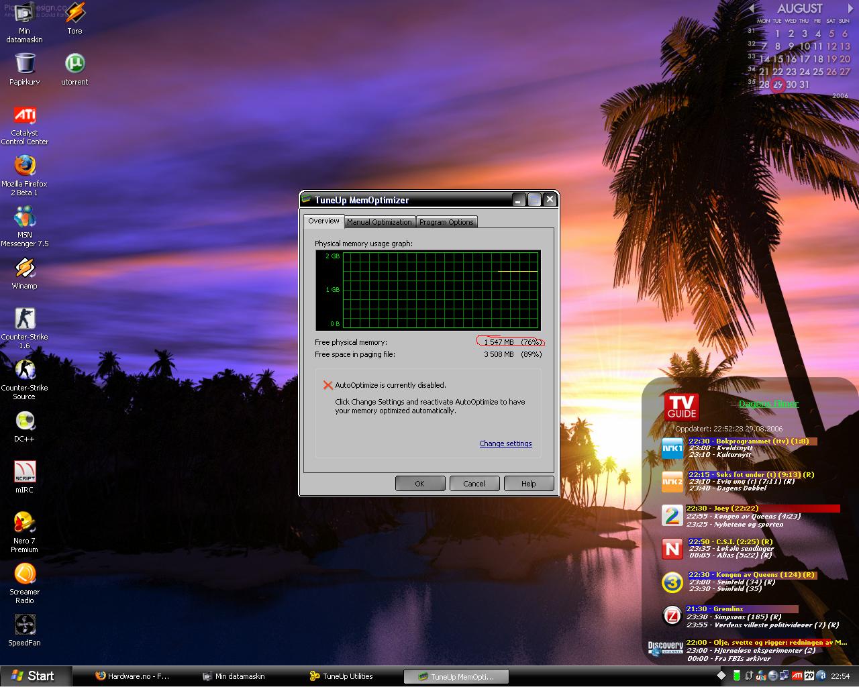Select 30 on the August calendar
Screen dimensions: 859x687
pyautogui.click(x=791, y=85)
